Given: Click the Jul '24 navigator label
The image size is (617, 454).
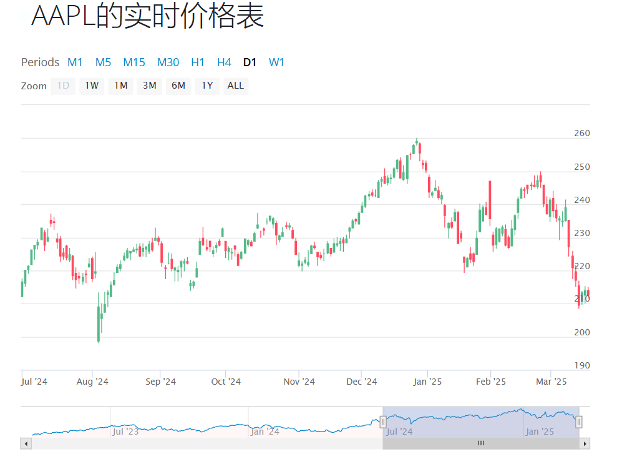Looking at the screenshot, I should (x=399, y=432).
